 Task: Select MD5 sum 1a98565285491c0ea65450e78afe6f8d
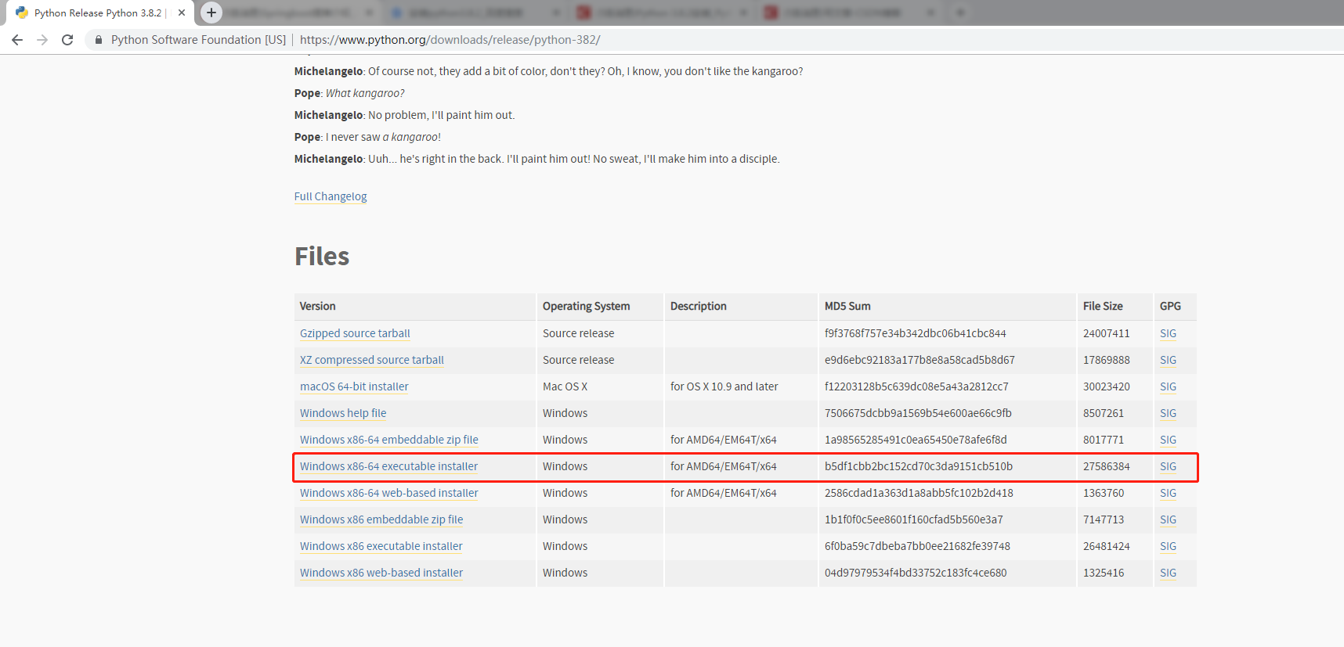[x=916, y=440]
